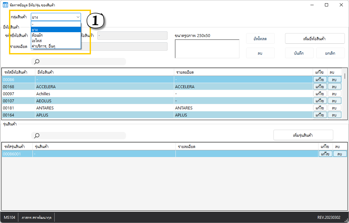Delete the Achilles brand row

pos(334,94)
